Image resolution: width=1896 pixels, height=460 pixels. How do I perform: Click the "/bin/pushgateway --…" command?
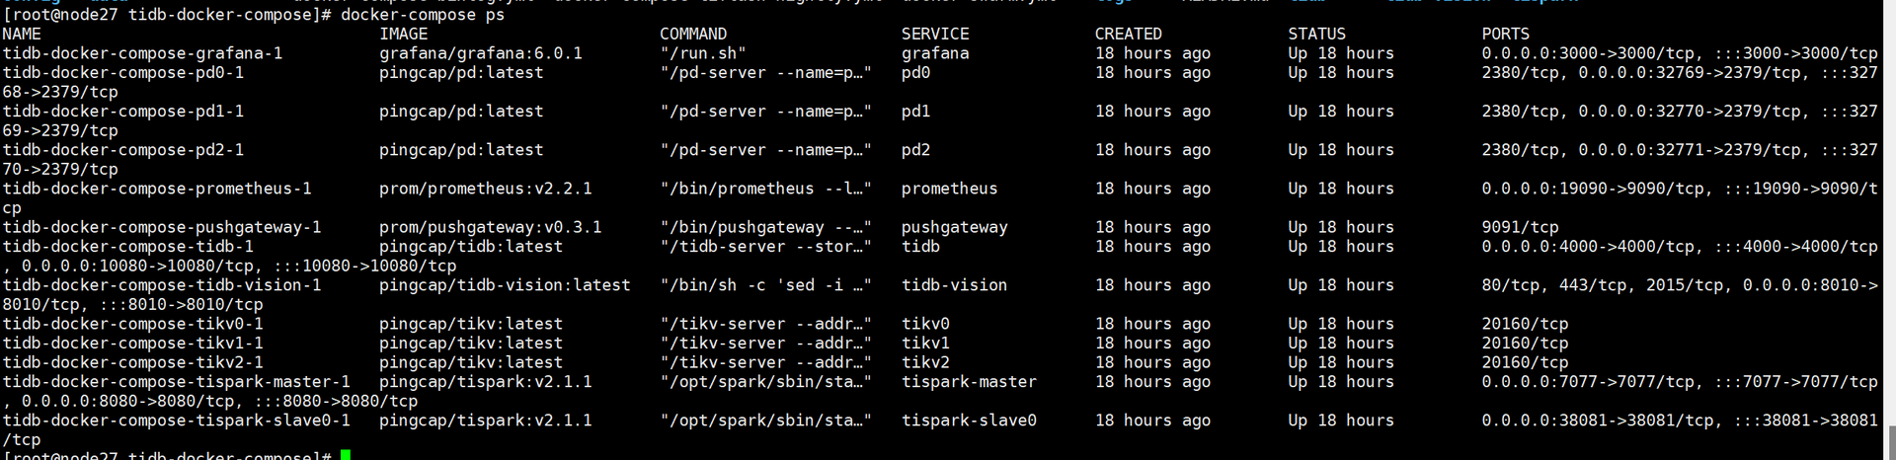(x=766, y=227)
